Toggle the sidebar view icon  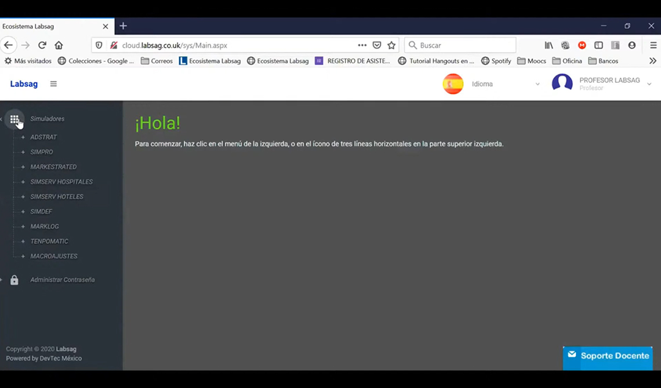pyautogui.click(x=598, y=45)
